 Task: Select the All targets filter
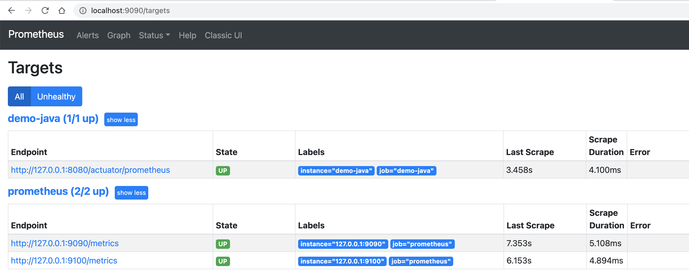[x=20, y=96]
